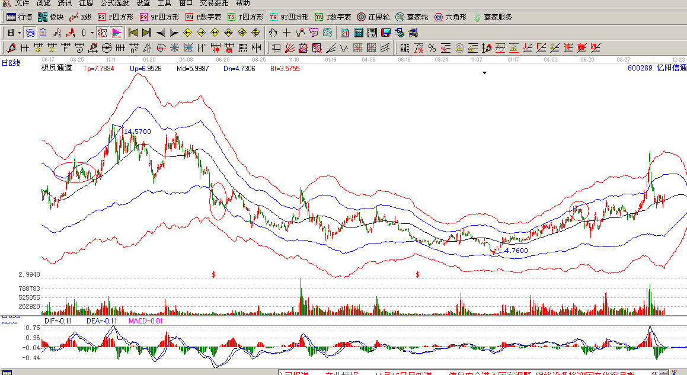Click the percent sign drawing tool
The height and width of the screenshot is (375, 687).
432,48
